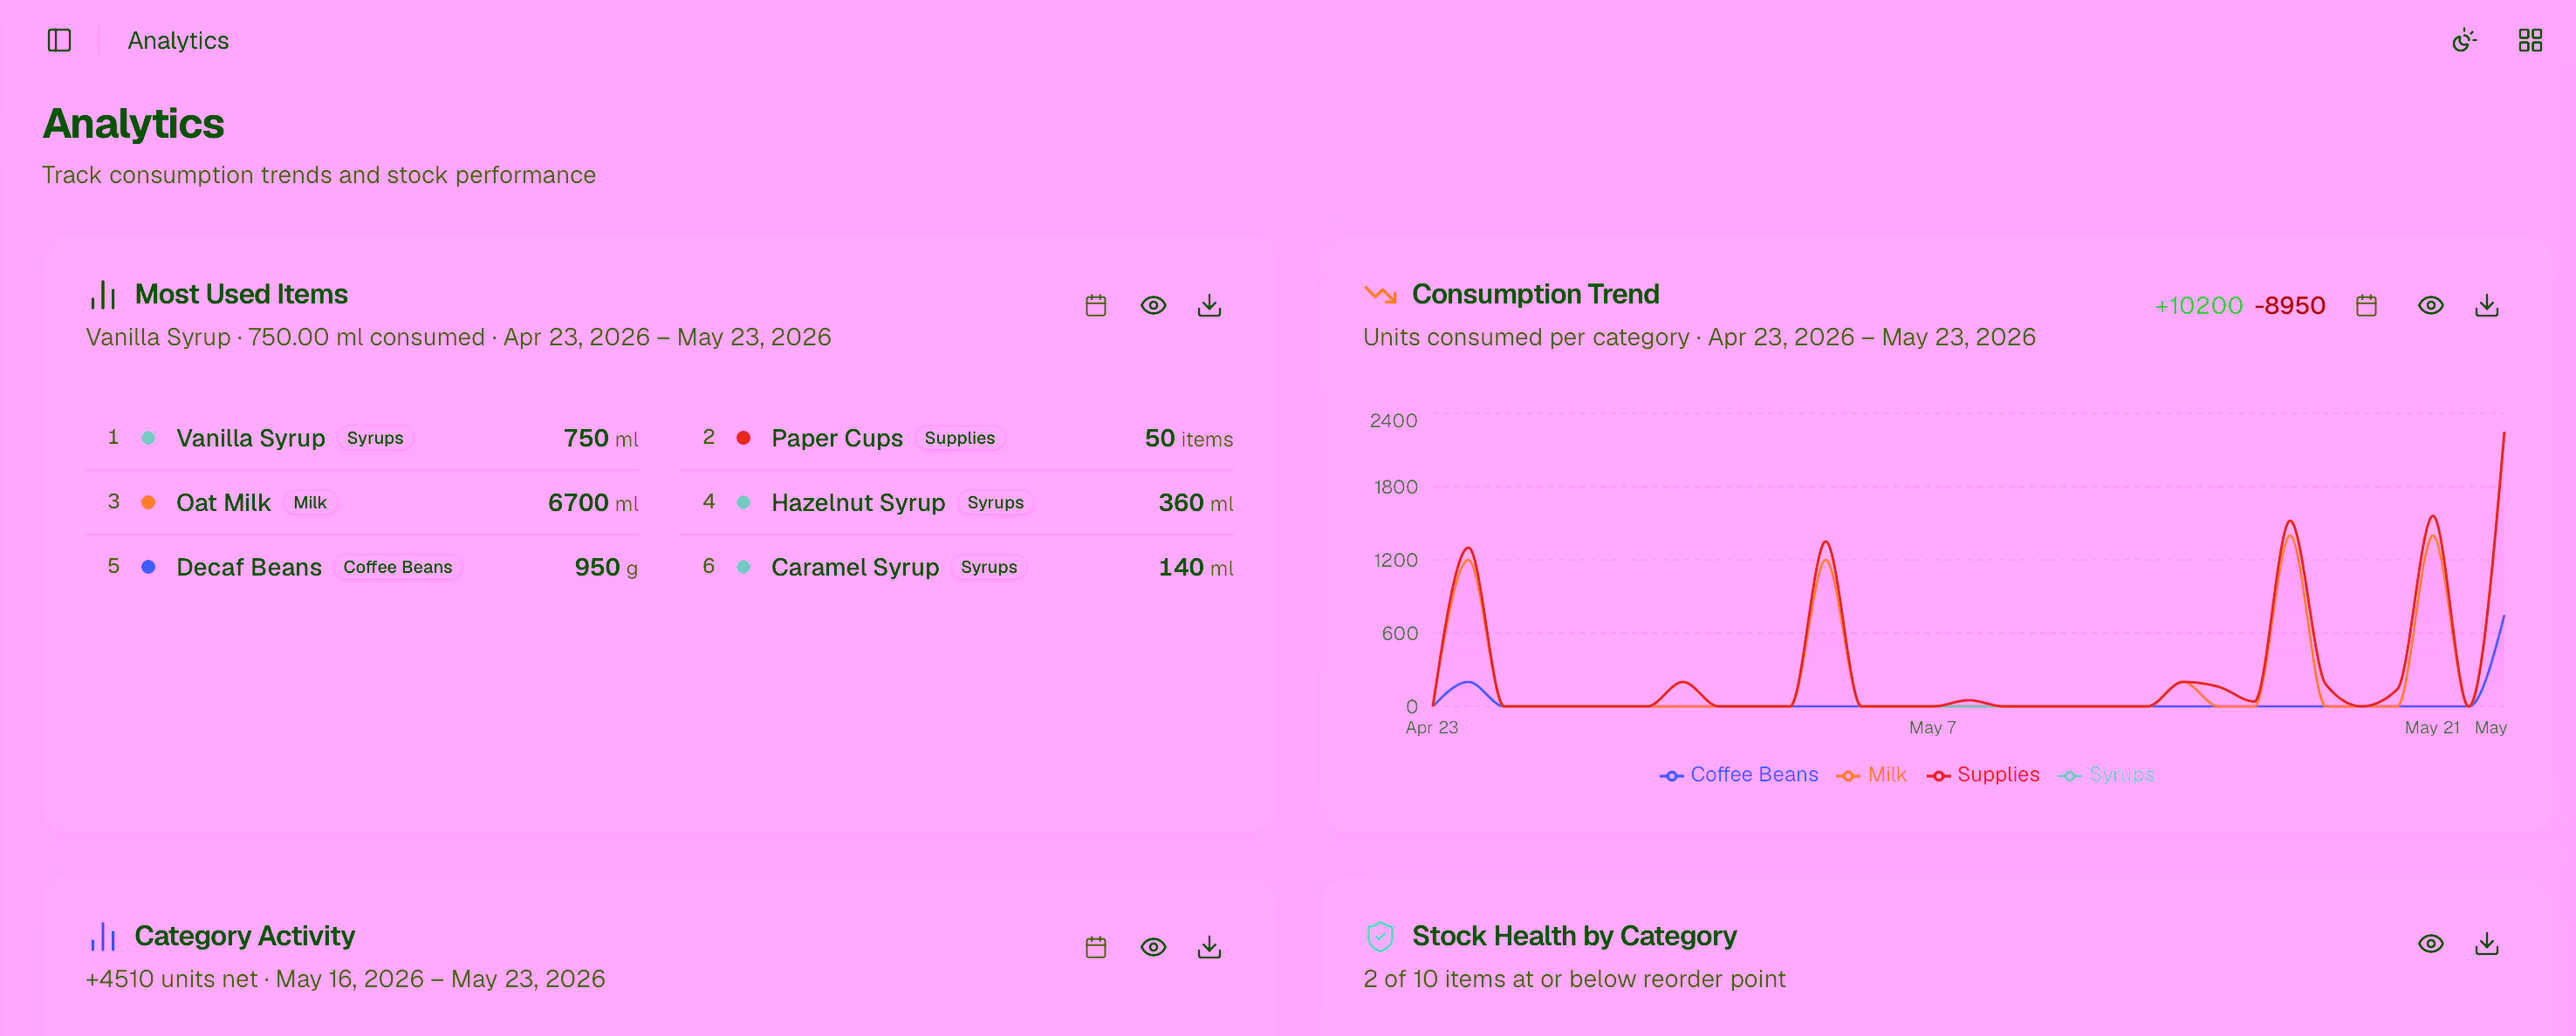Screen dimensions: 2576x1036
Task: Click the Stock Health shield icon
Action: pyautogui.click(x=1380, y=936)
